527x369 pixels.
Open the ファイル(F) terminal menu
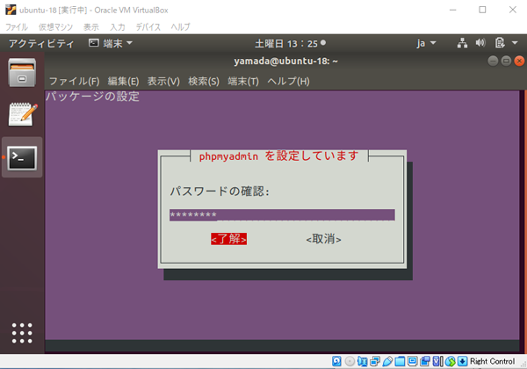coord(75,81)
